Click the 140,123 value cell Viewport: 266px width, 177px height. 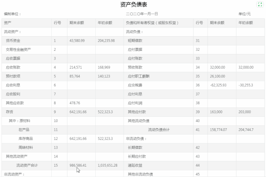[104, 76]
